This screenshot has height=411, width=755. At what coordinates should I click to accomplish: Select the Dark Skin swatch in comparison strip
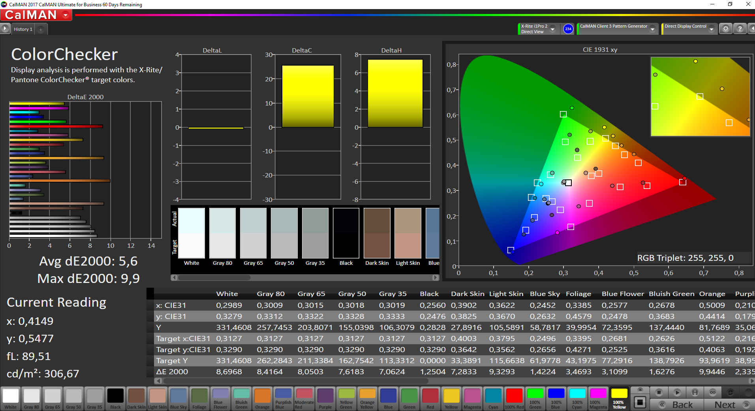point(377,233)
